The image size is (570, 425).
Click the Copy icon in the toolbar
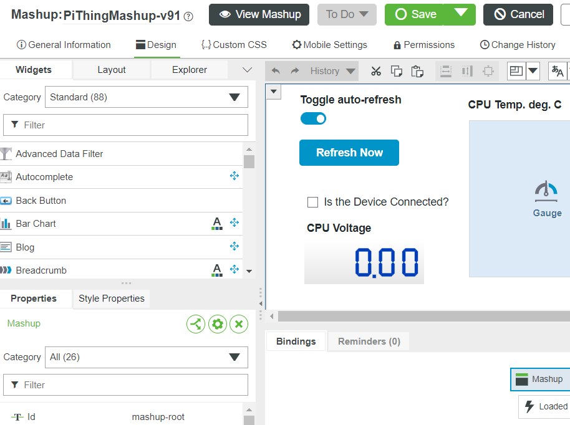tap(397, 71)
